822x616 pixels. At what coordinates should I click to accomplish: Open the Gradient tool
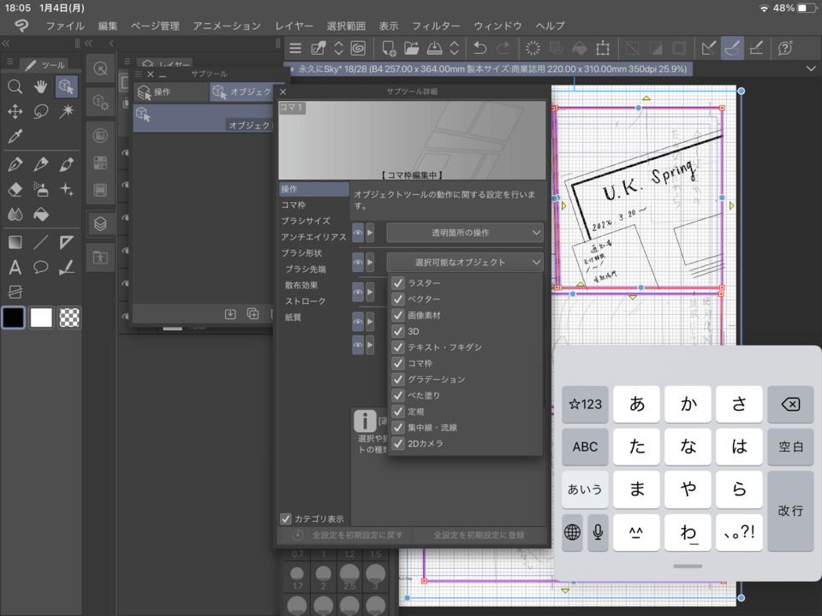[15, 243]
